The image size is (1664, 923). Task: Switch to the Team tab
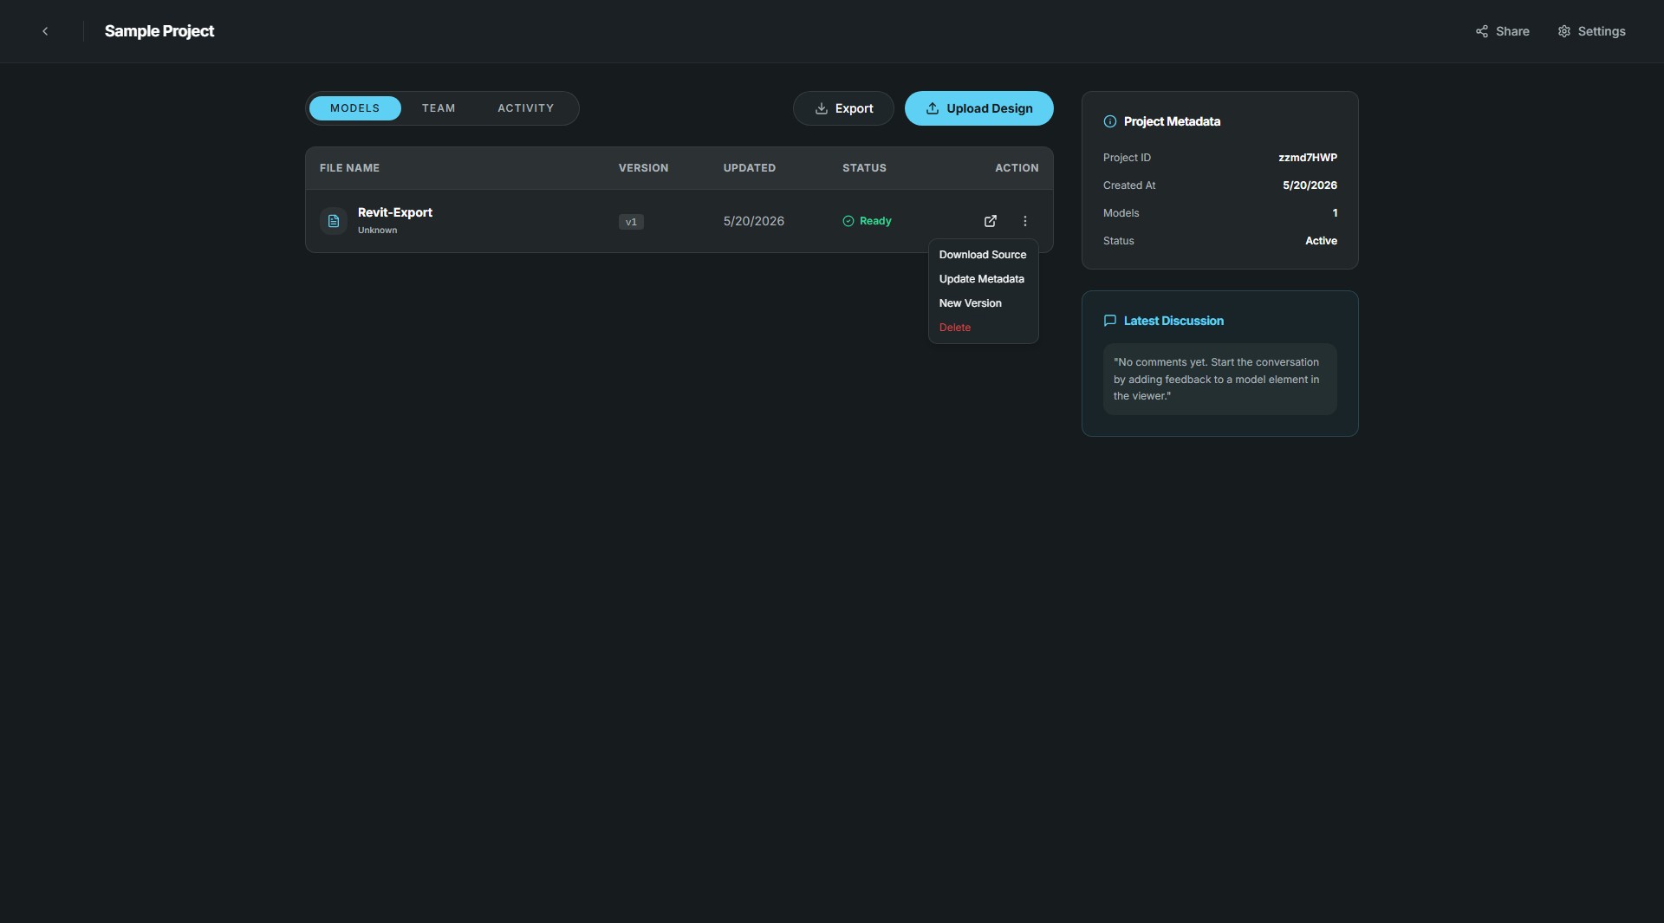[x=439, y=108]
